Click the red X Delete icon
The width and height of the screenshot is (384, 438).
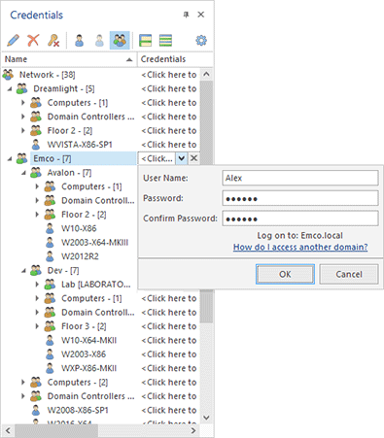[x=33, y=41]
